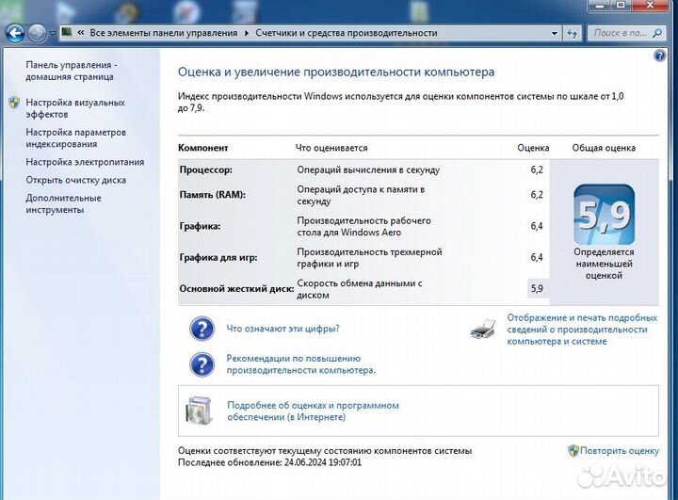Click the 'Память (RAM):' row label
Screen dimensions: 678x500
(212, 195)
